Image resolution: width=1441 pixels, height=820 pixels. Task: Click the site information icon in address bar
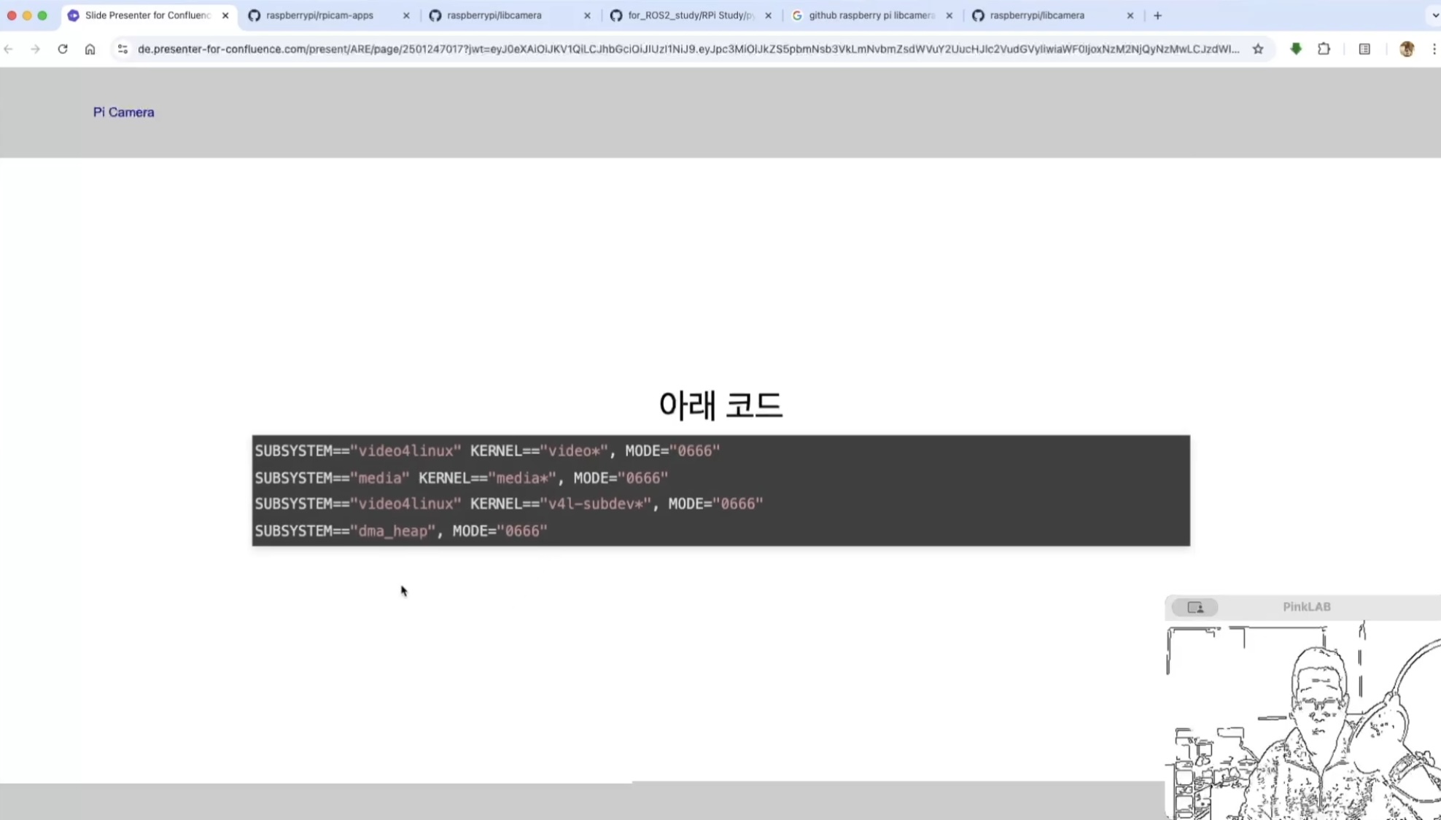point(123,49)
